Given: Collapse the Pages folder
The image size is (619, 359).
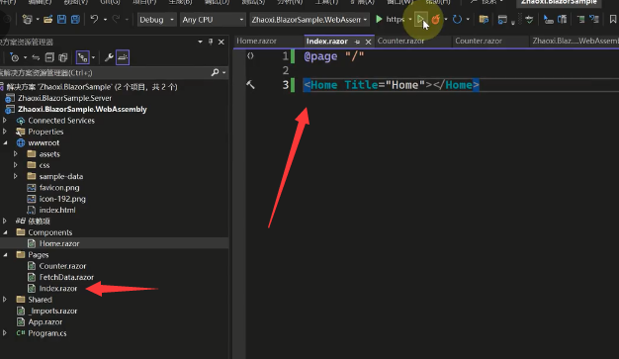Looking at the screenshot, I should pos(5,255).
